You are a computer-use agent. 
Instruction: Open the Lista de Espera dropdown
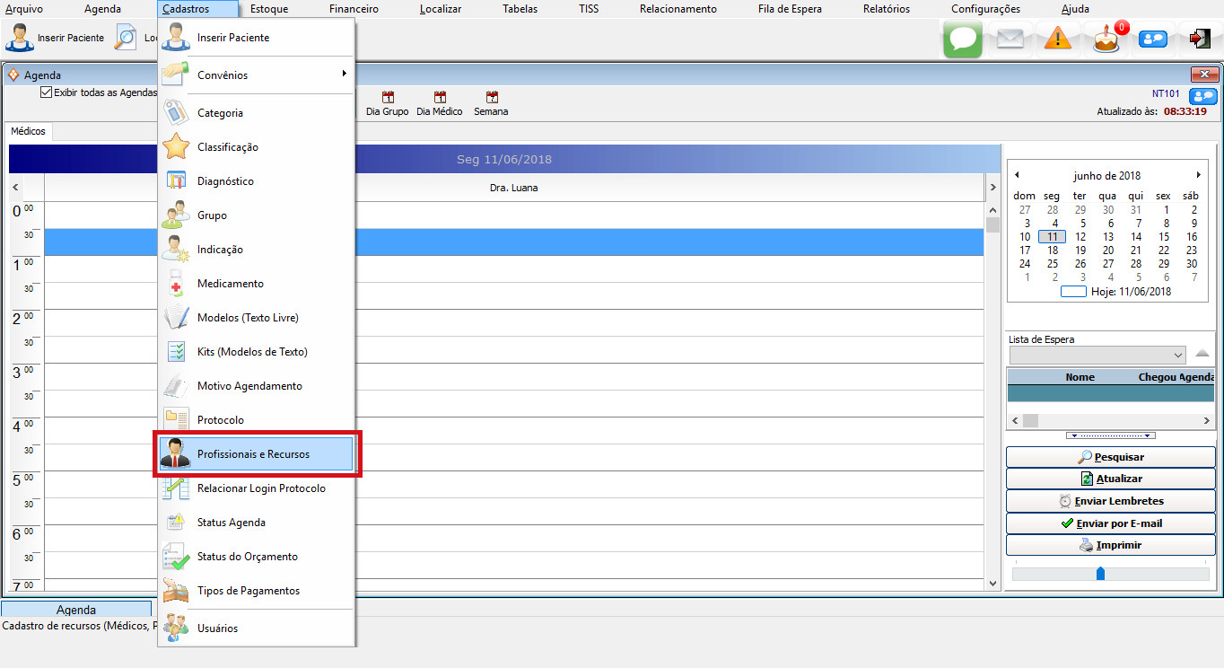[1178, 356]
